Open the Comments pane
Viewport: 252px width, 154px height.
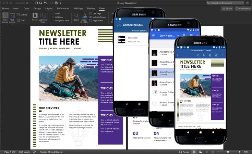point(243,9)
